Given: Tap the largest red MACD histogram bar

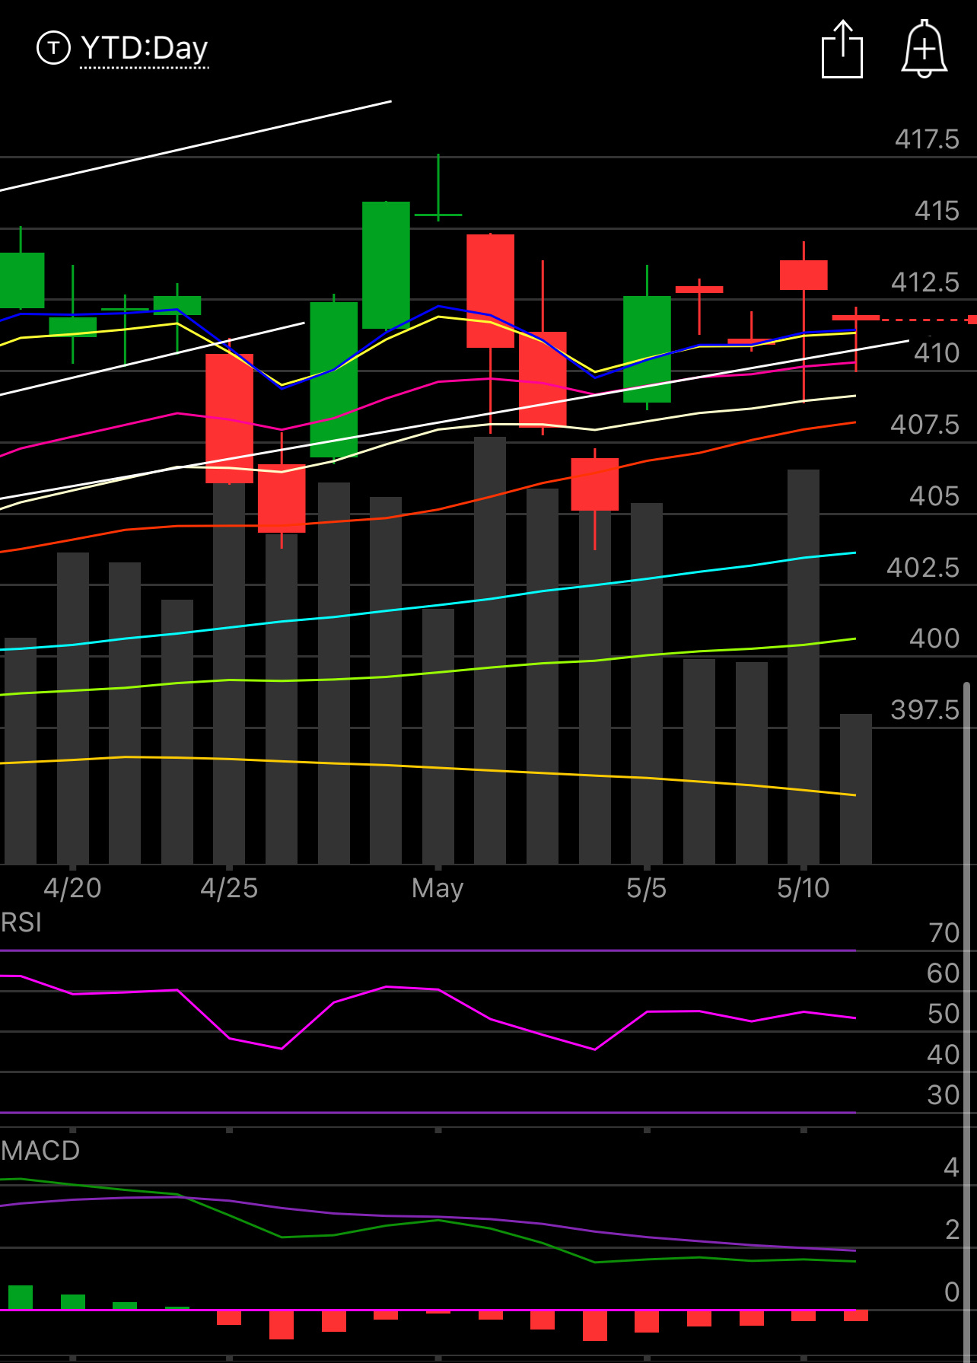Looking at the screenshot, I should [595, 1326].
